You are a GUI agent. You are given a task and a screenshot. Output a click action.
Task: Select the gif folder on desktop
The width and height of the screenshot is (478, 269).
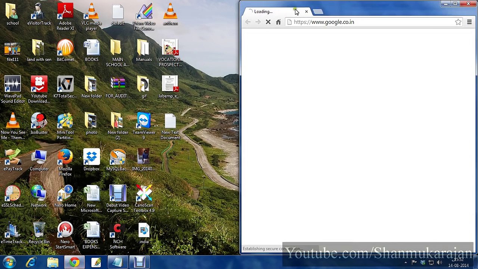point(144,87)
